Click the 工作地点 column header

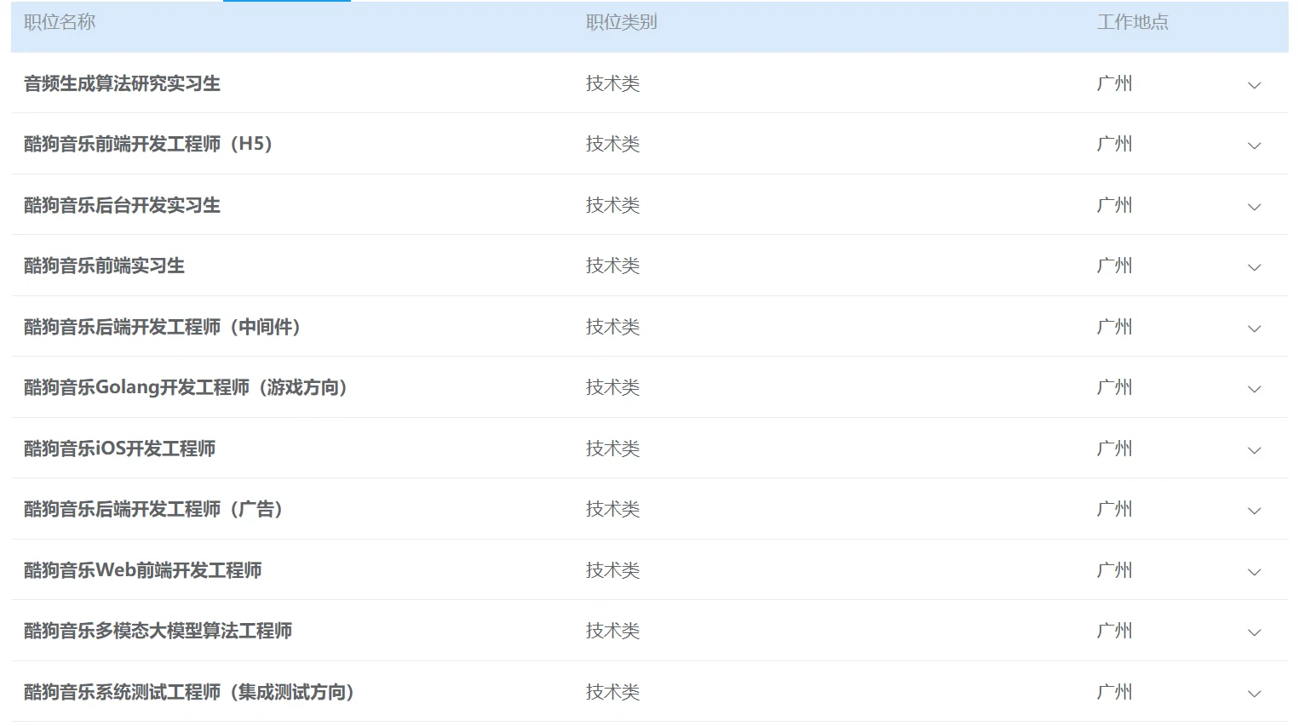pyautogui.click(x=1133, y=22)
